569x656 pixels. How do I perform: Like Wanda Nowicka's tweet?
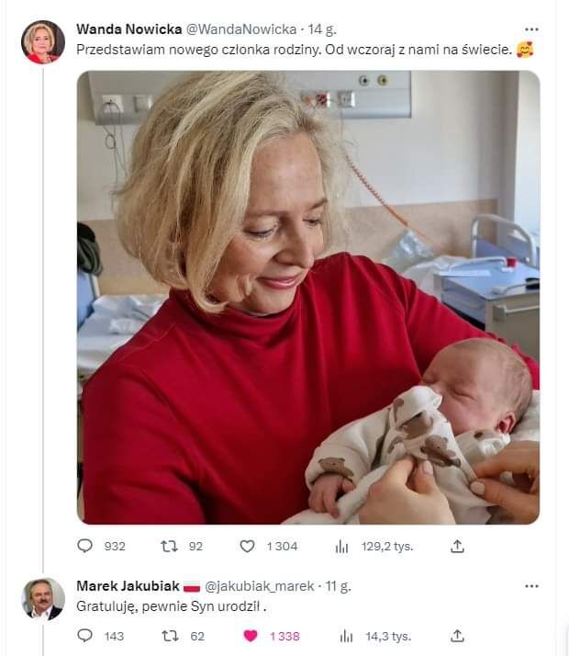tap(247, 546)
